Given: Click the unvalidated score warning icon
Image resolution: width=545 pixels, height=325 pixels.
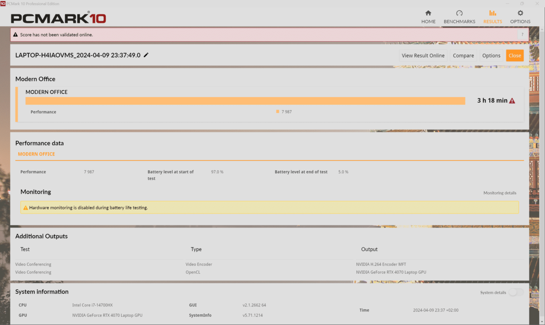Looking at the screenshot, I should (x=15, y=34).
